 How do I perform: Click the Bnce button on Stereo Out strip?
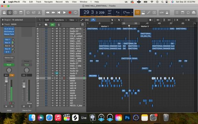point(29,103)
